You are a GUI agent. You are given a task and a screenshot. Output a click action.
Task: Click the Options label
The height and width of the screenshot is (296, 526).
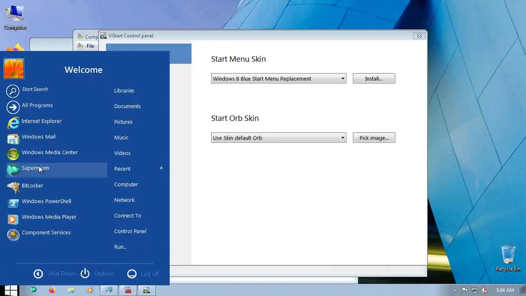tap(104, 273)
